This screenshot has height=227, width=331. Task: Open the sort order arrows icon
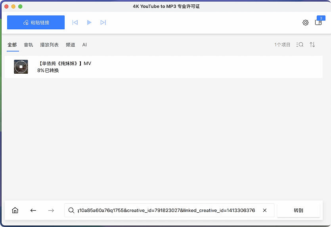[x=312, y=45]
